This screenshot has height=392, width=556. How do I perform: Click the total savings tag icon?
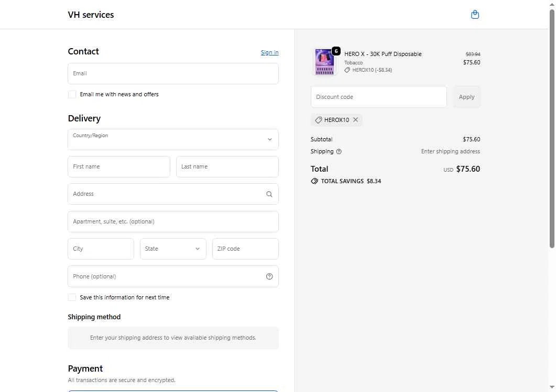[314, 181]
